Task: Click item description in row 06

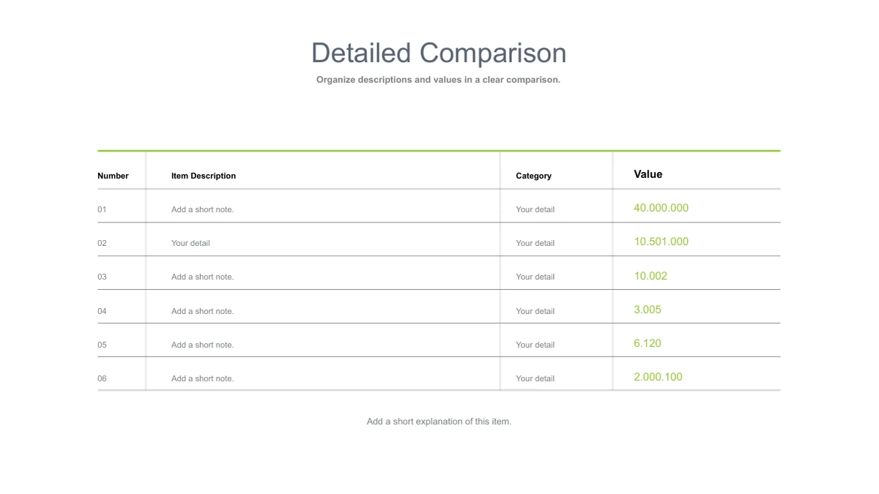Action: coord(203,378)
